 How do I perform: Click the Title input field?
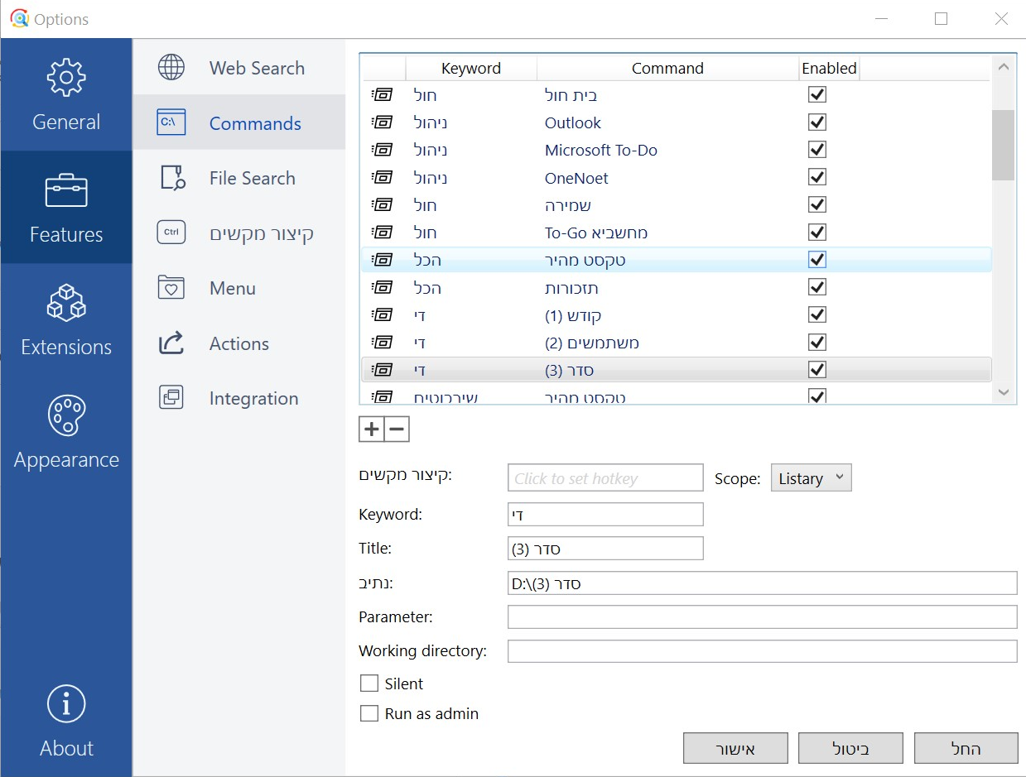605,548
